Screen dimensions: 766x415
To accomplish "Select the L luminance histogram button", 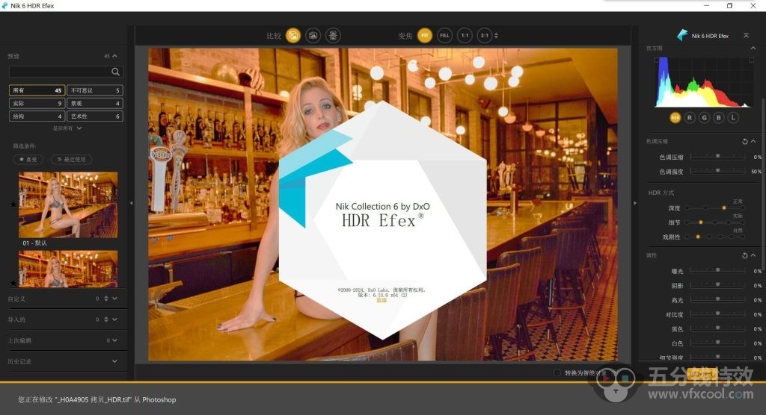I will click(733, 117).
